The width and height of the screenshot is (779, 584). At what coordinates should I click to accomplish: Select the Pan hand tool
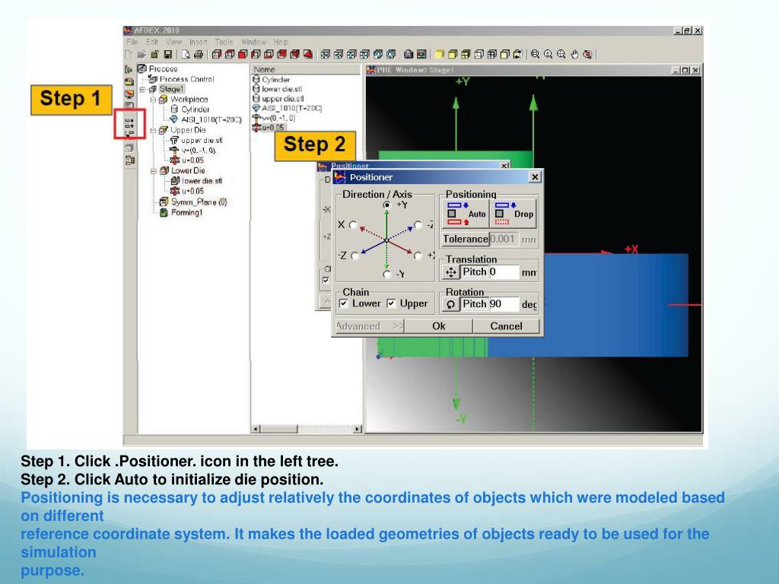coord(575,54)
